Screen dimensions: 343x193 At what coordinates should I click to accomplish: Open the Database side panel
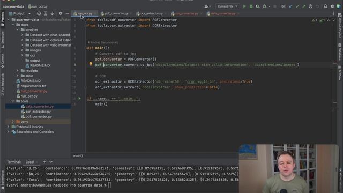(340, 52)
